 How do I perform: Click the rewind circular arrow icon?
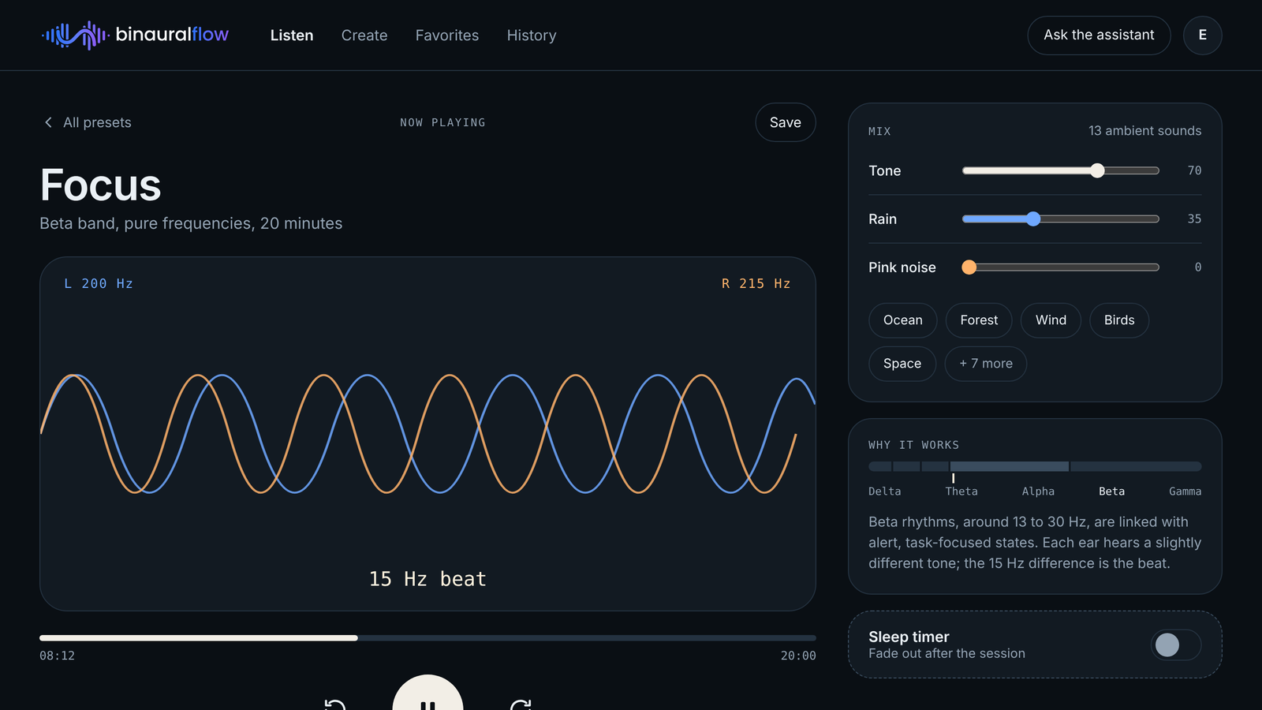(x=335, y=704)
